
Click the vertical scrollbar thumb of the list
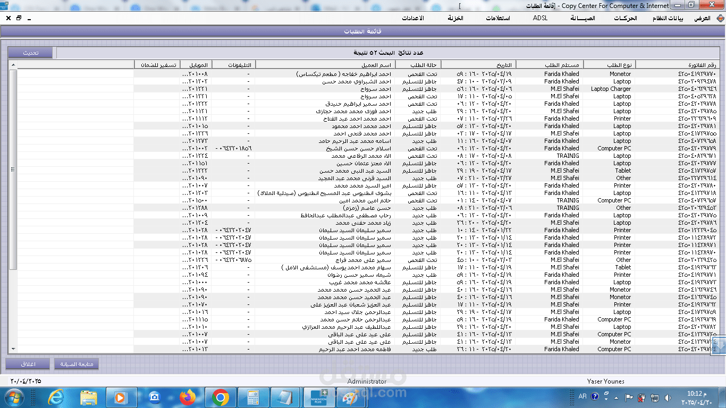point(13,169)
